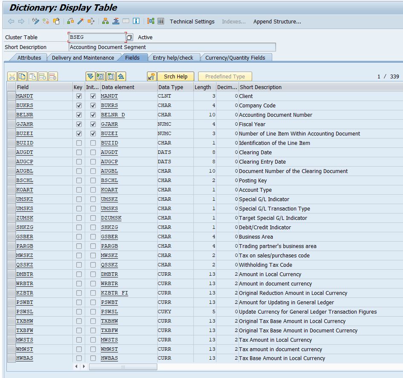
Task: Open the table Contents grid icon
Action: coord(161,21)
